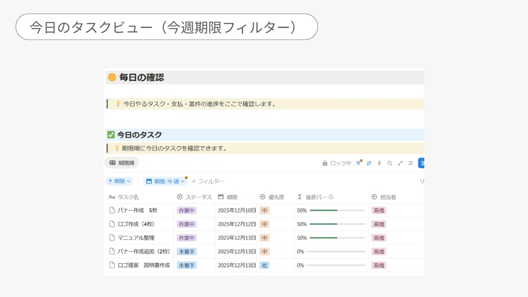Image resolution: width=528 pixels, height=297 pixels.
Task: Click the 期限 column header
Action: pos(228,197)
